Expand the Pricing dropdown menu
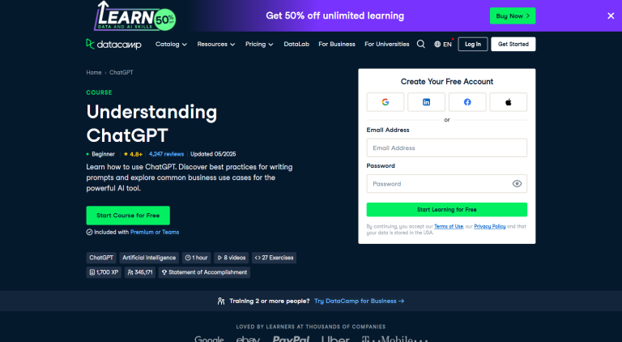This screenshot has height=342, width=622. click(x=259, y=44)
